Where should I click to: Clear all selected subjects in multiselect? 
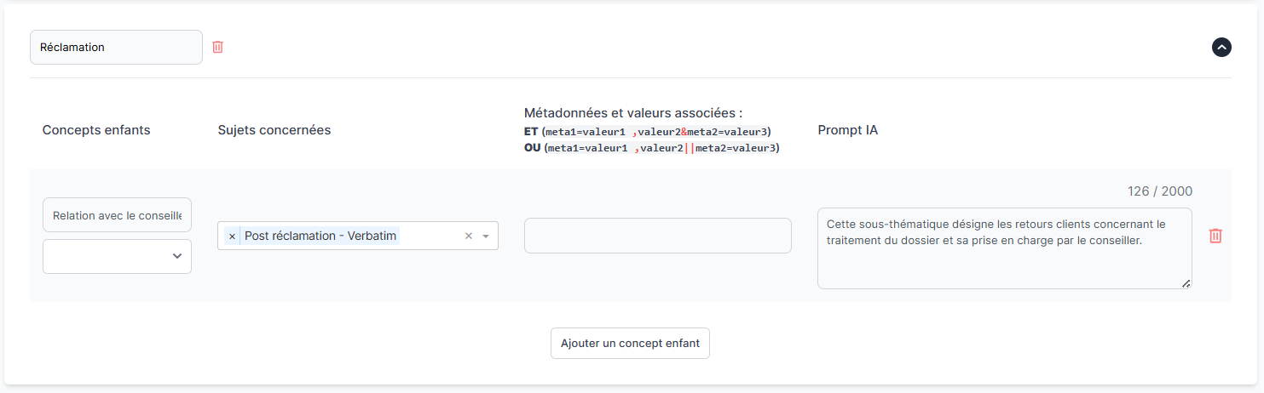[x=468, y=236]
